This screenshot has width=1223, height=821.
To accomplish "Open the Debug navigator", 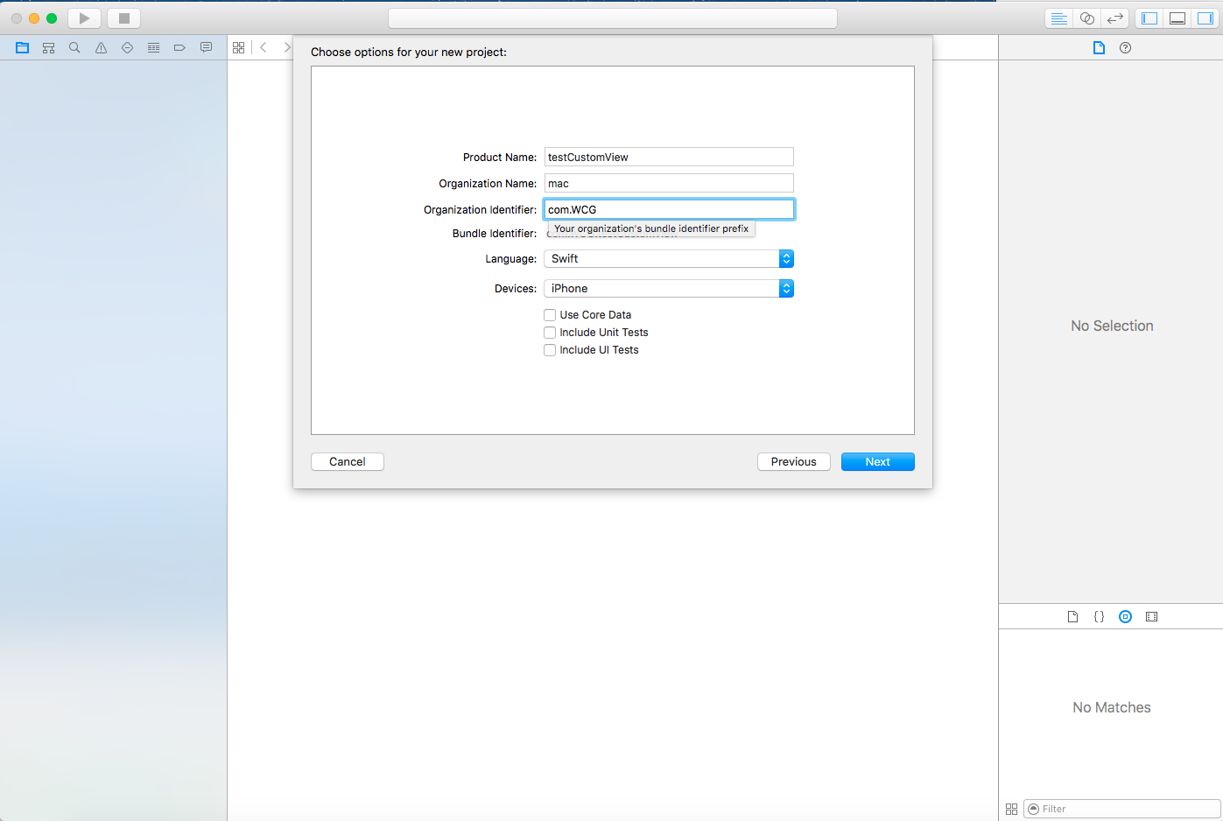I will click(x=154, y=48).
